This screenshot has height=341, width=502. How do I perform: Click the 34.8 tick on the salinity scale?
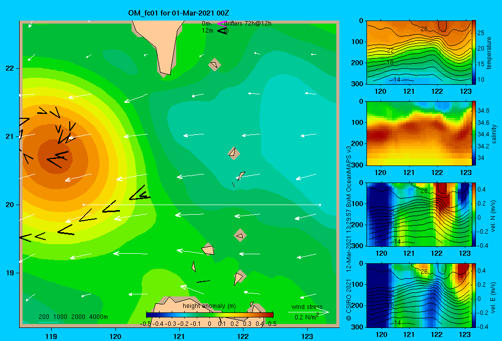tap(483, 111)
